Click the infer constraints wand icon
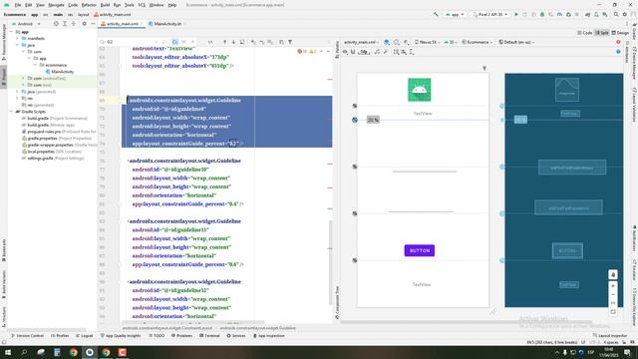The height and width of the screenshot is (359, 638). (386, 52)
